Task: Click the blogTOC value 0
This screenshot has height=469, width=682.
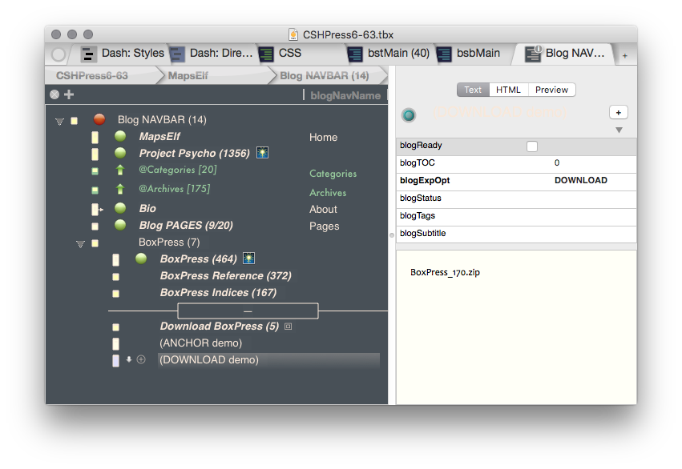Action: (x=557, y=162)
